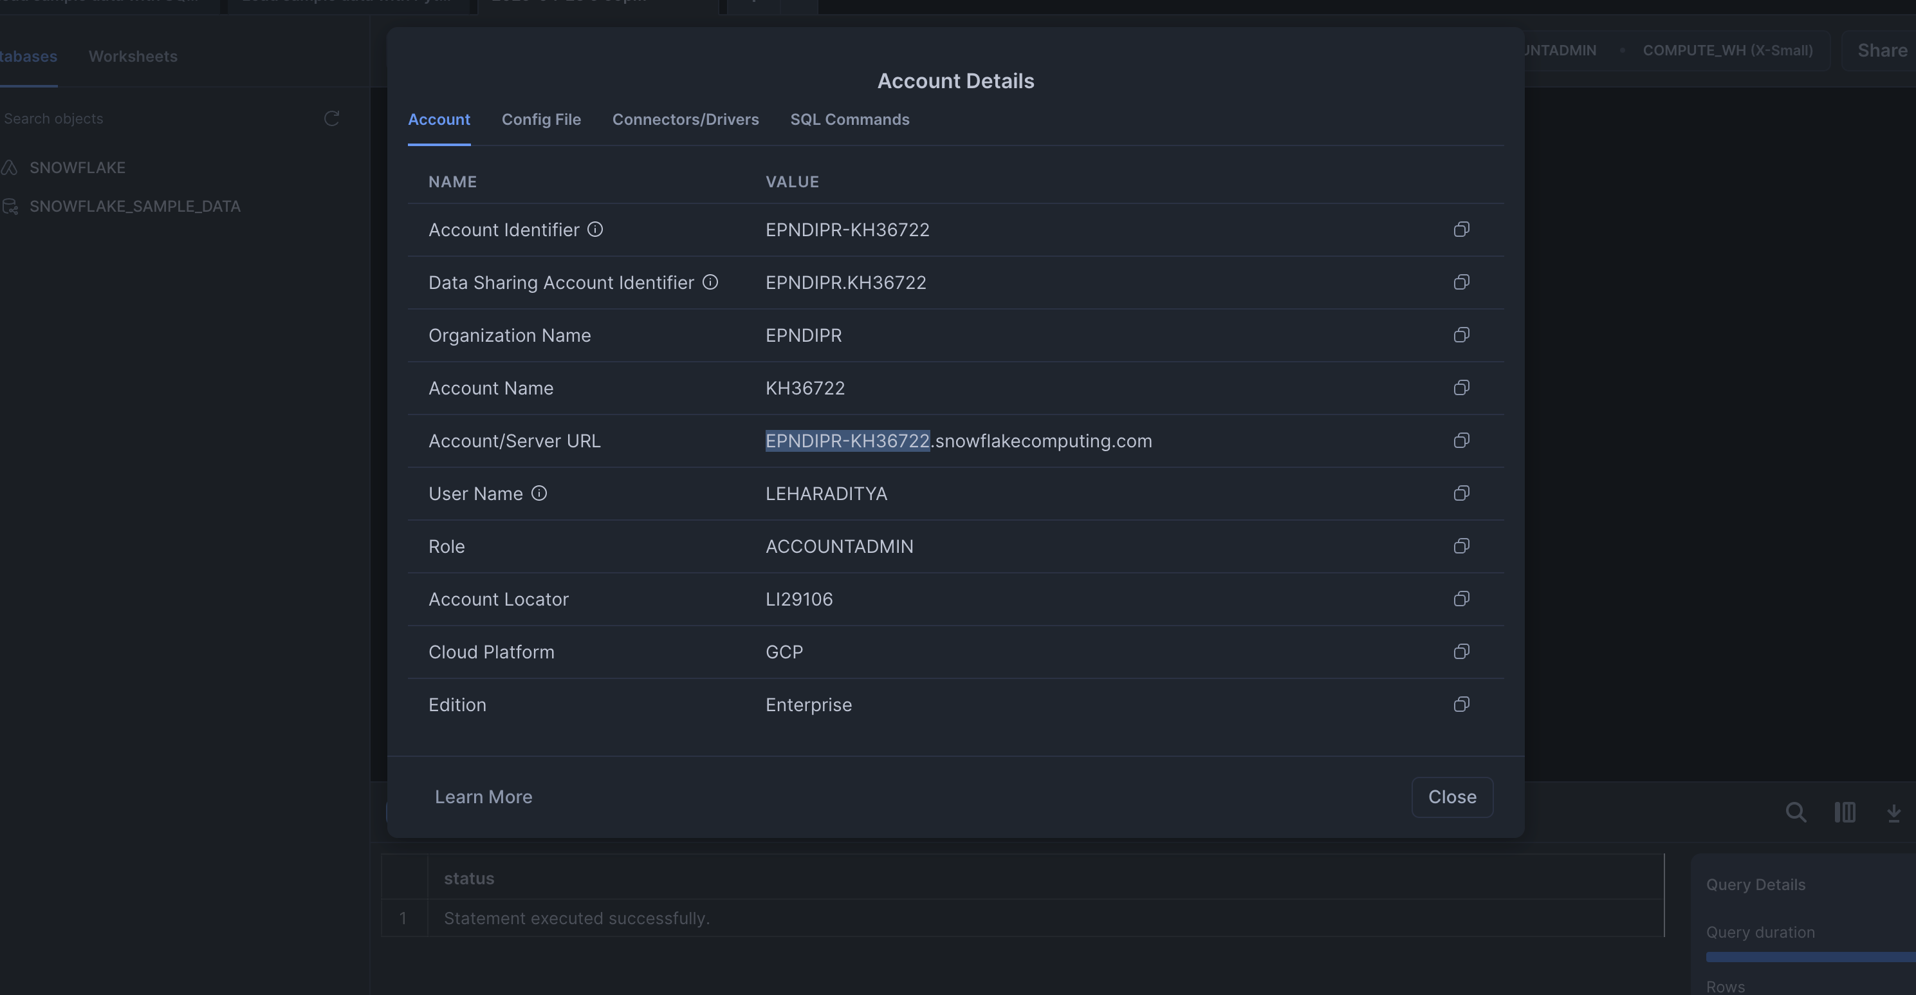The image size is (1916, 995).
Task: Refresh the database objects list
Action: [332, 118]
